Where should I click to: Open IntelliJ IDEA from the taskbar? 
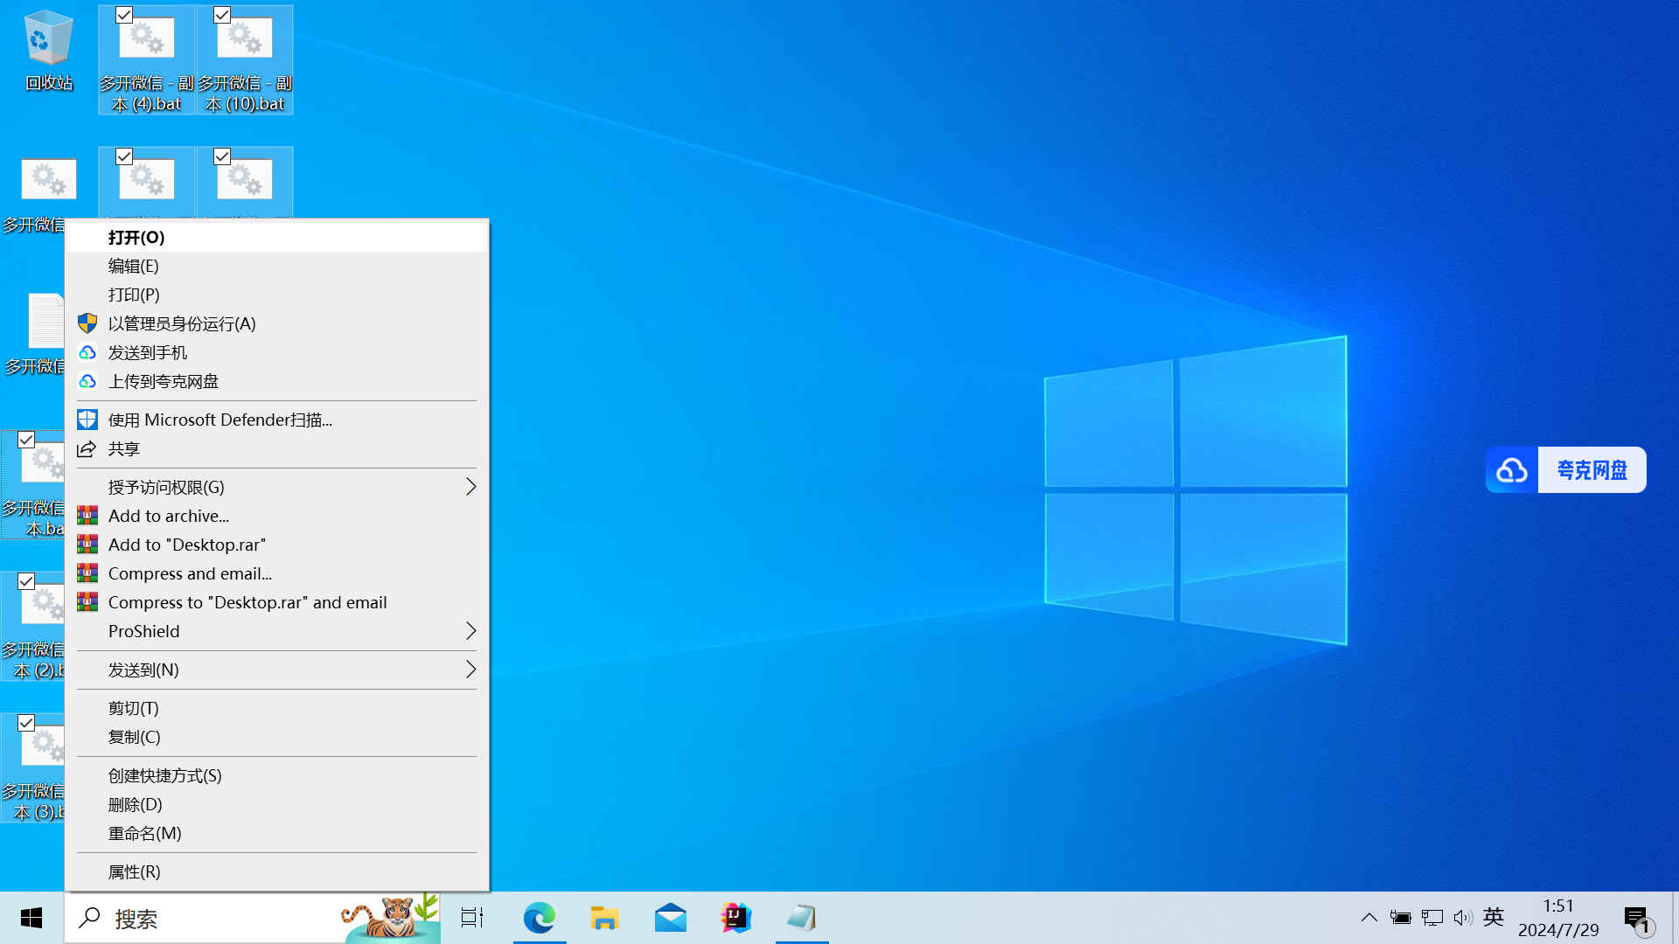736,918
